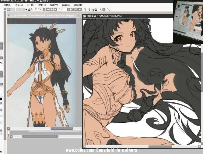203x154 pixels.
Task: Click the 手抖修正 stabilizer value 10
Action: tap(100, 9)
